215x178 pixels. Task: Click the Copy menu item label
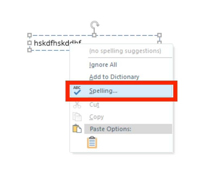[x=96, y=117]
